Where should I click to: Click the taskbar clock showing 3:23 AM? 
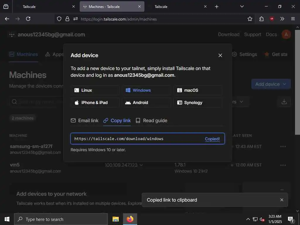click(x=275, y=219)
